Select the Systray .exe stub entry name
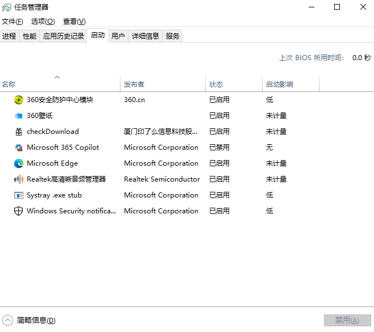The image size is (374, 332). point(54,195)
